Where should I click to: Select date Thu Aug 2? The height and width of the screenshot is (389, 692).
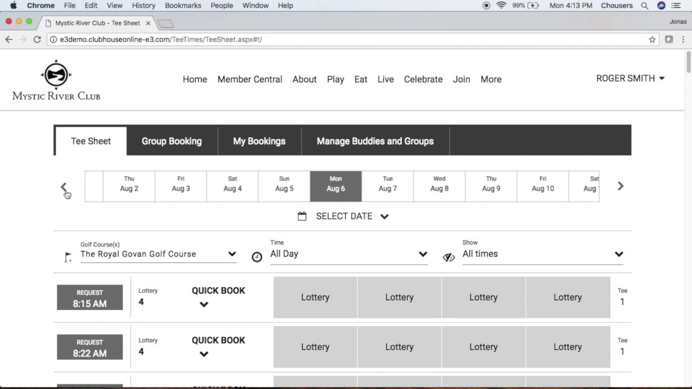[x=129, y=186]
